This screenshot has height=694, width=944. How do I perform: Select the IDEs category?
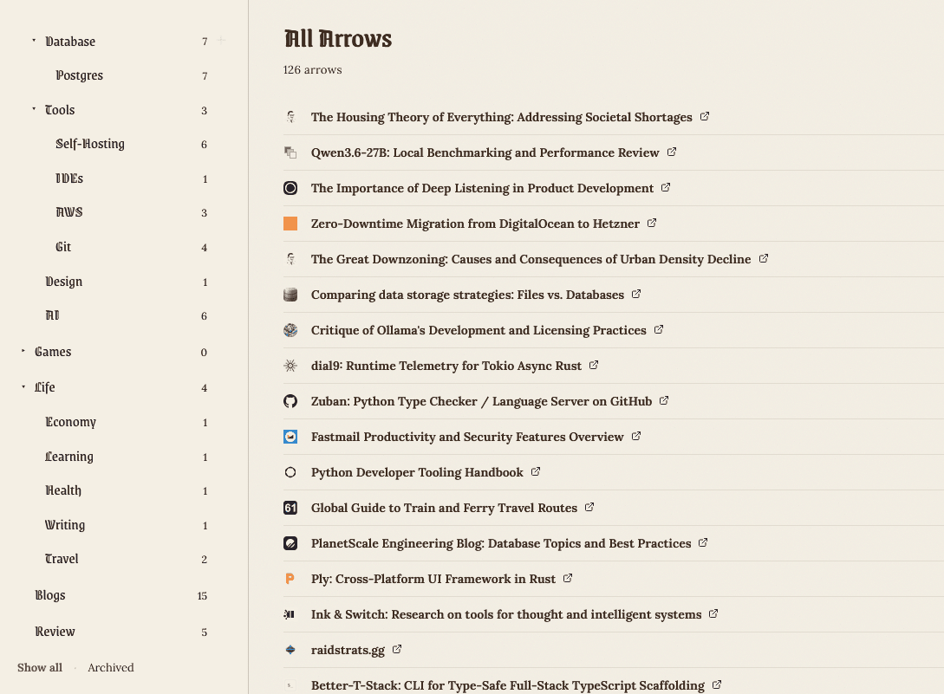pos(69,178)
